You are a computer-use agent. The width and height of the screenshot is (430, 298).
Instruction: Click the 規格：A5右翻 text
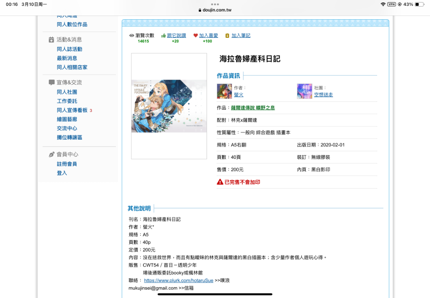(231, 145)
